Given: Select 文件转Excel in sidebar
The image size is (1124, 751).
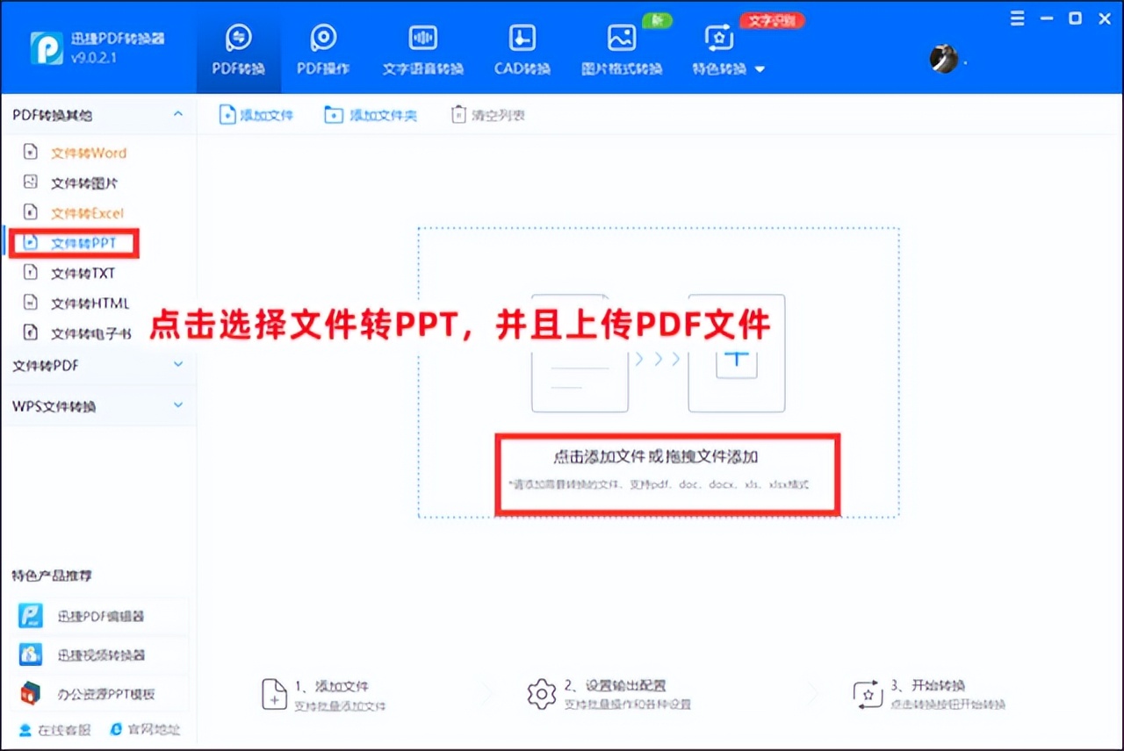Looking at the screenshot, I should click(87, 213).
